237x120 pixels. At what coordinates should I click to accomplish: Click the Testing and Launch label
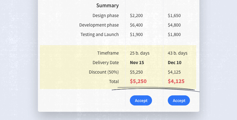[x=100, y=34]
